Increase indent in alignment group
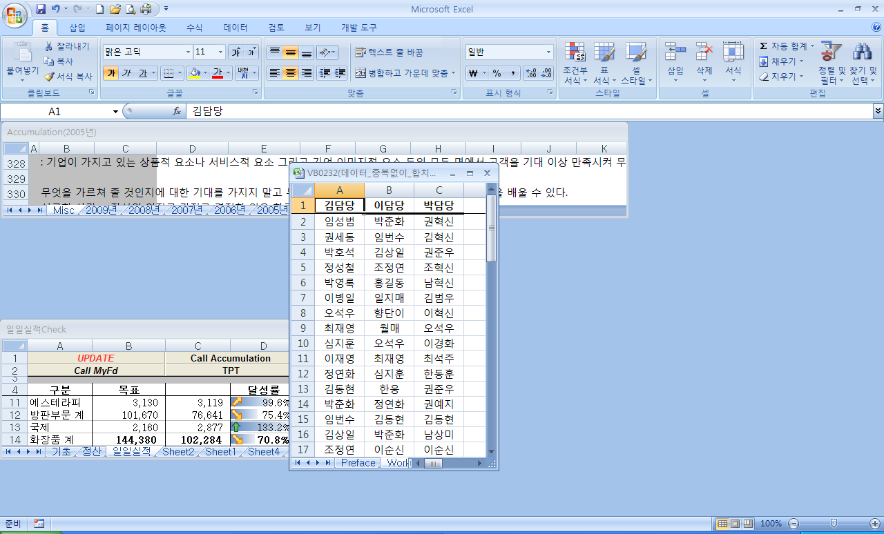Screen dimensions: 884x534 tap(340, 73)
